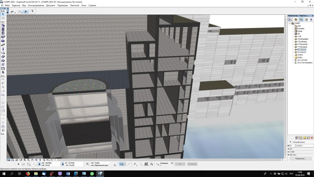Click the CutOut1 view name field
This screenshot has height=177, width=314.
tap(304, 146)
